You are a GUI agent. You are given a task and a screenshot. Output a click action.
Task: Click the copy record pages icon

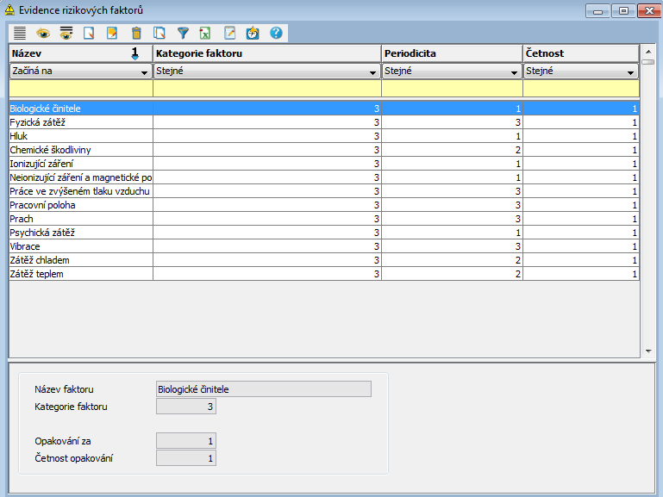(159, 33)
